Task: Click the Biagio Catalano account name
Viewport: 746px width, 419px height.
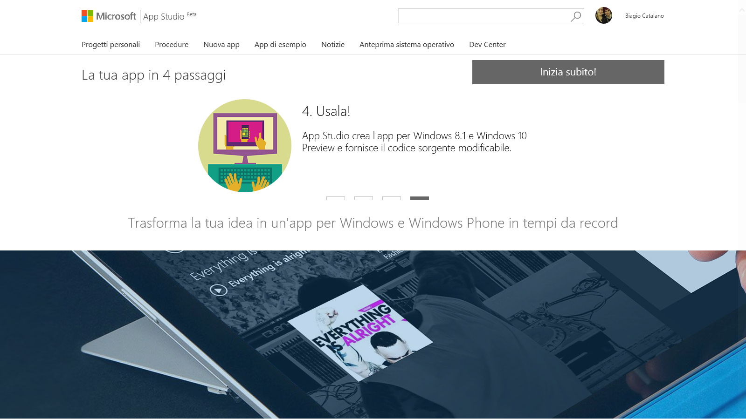Action: 644,16
